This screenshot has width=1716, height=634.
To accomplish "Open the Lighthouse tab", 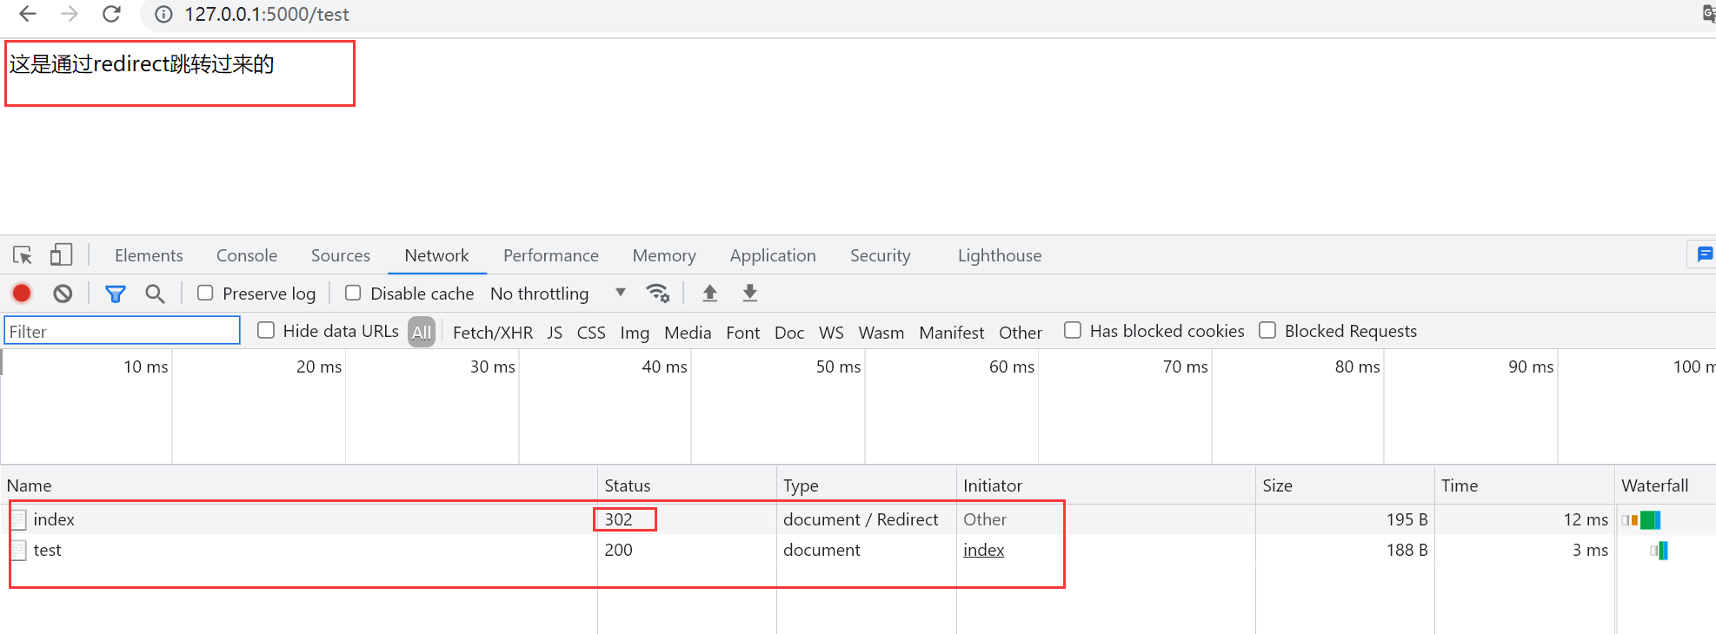I will click(1000, 255).
